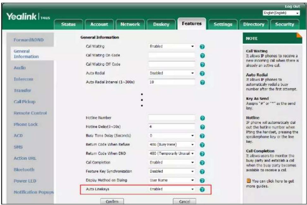Image resolution: width=307 pixels, height=205 pixels.
Task: Open Bluetooth section in sidebar
Action: [24, 169]
